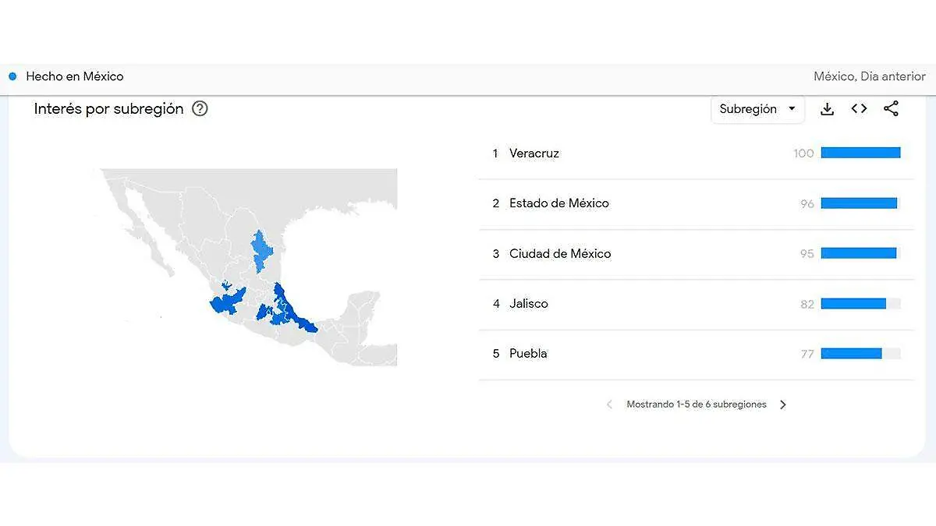Expand the Subregión selector chevron
Screen dimensions: 936x526
(792, 109)
